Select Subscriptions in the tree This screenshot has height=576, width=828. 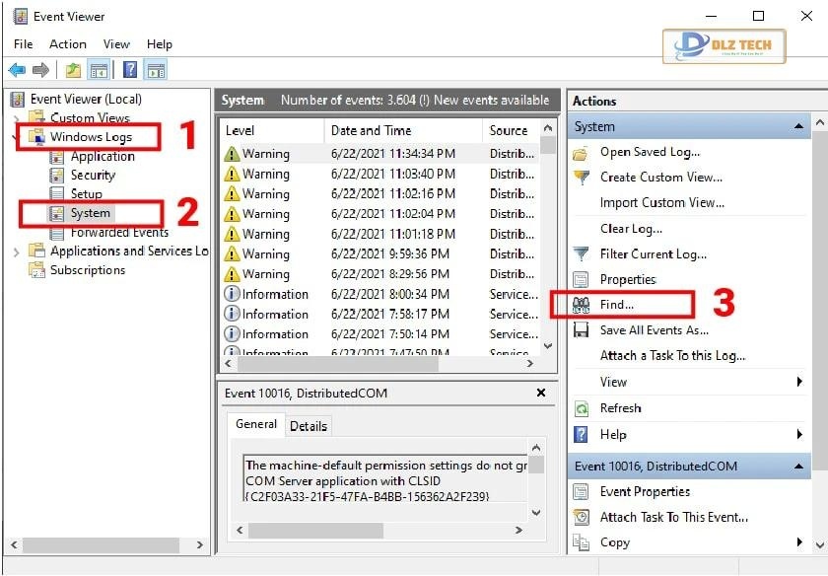(88, 270)
